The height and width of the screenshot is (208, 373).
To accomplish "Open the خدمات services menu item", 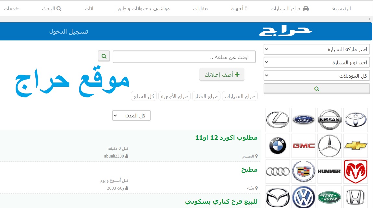I will coord(11,9).
